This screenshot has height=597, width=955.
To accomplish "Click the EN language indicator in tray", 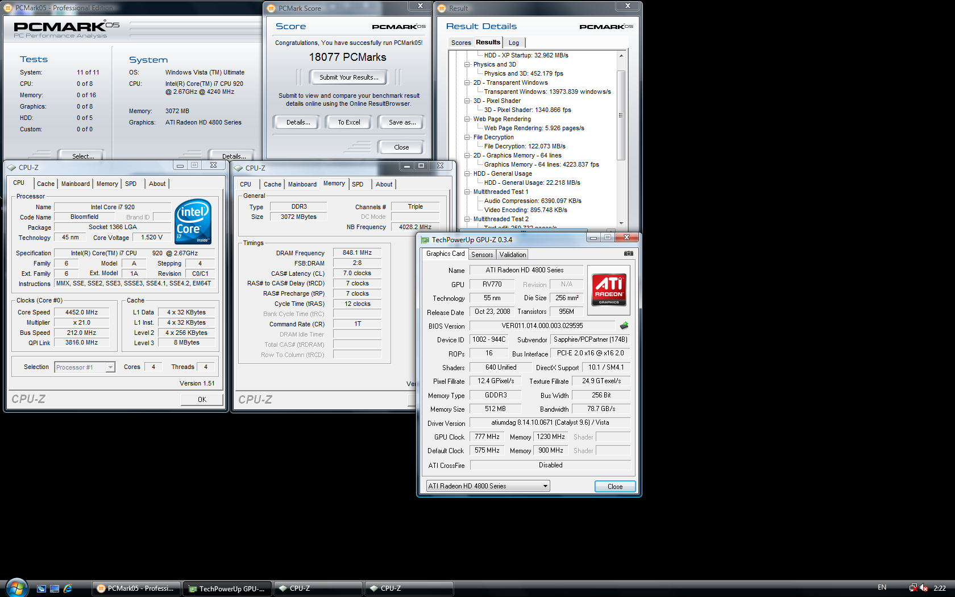I will [882, 587].
